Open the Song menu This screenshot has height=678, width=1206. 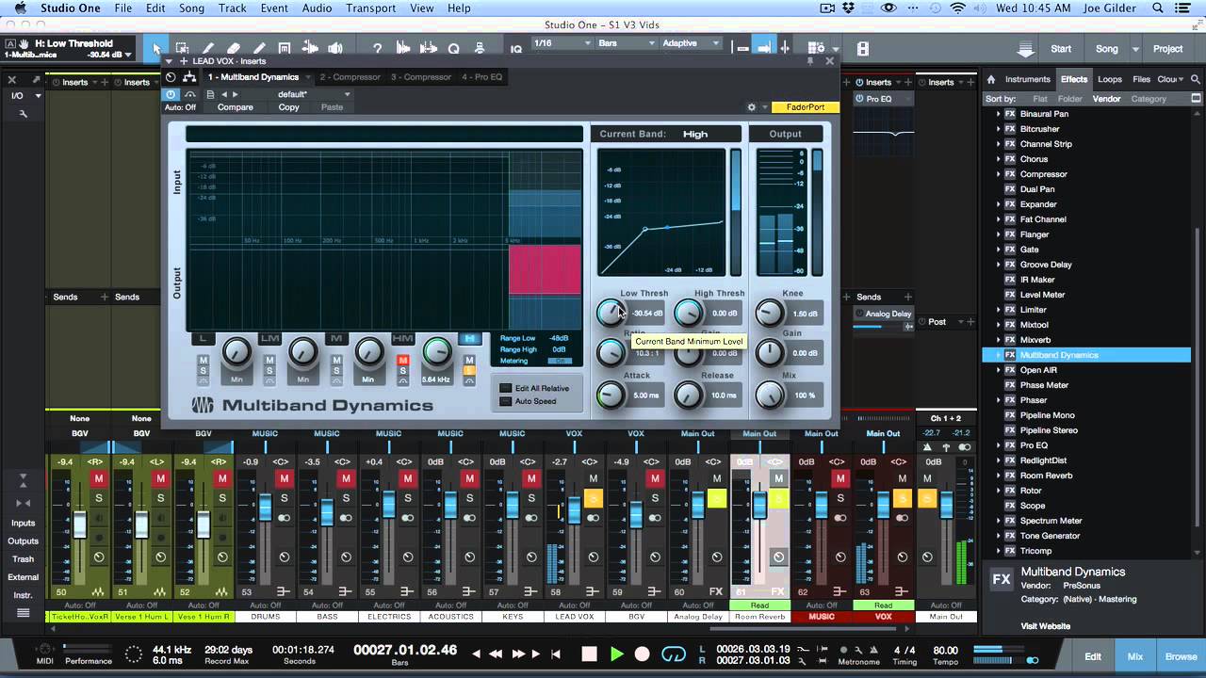[191, 8]
